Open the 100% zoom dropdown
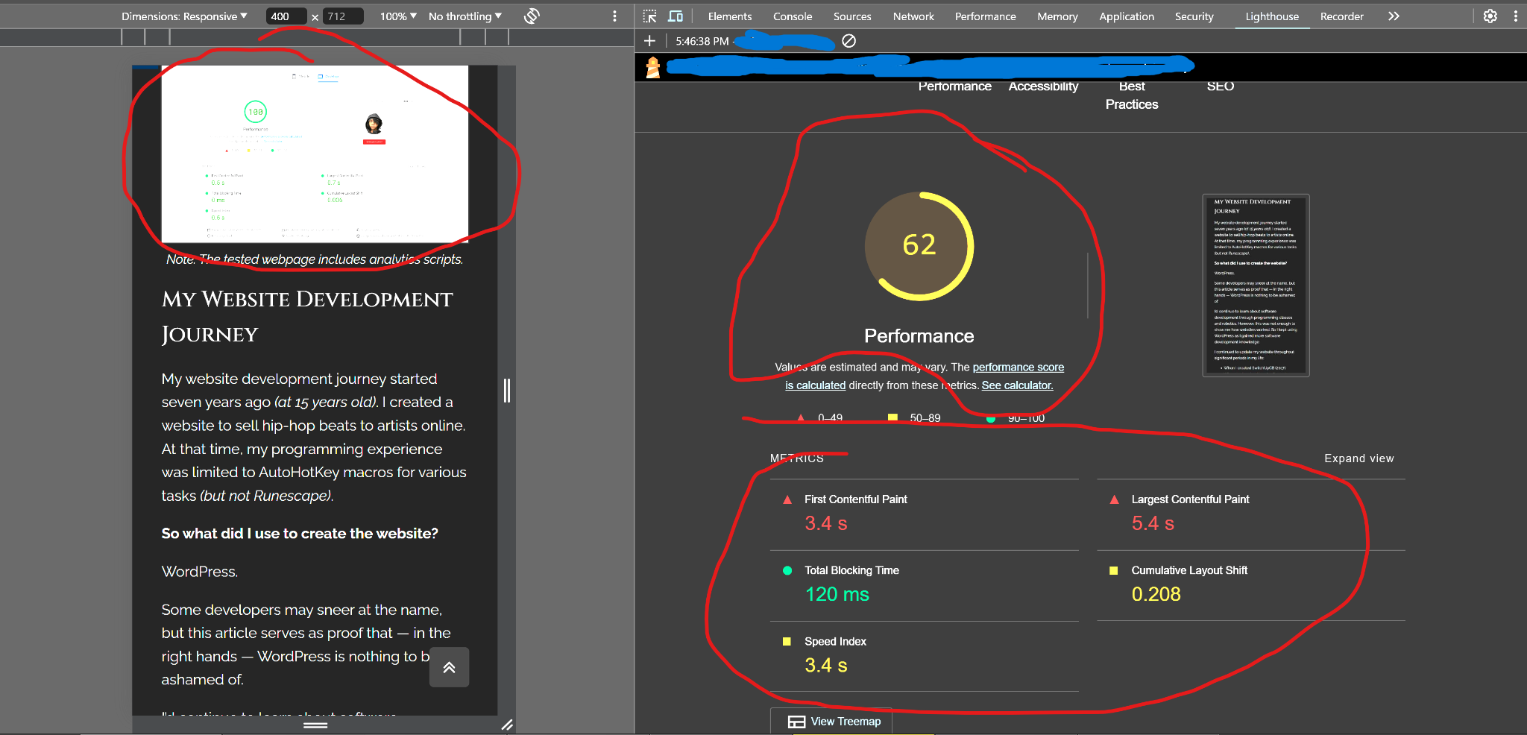Viewport: 1527px width, 735px height. tap(398, 16)
